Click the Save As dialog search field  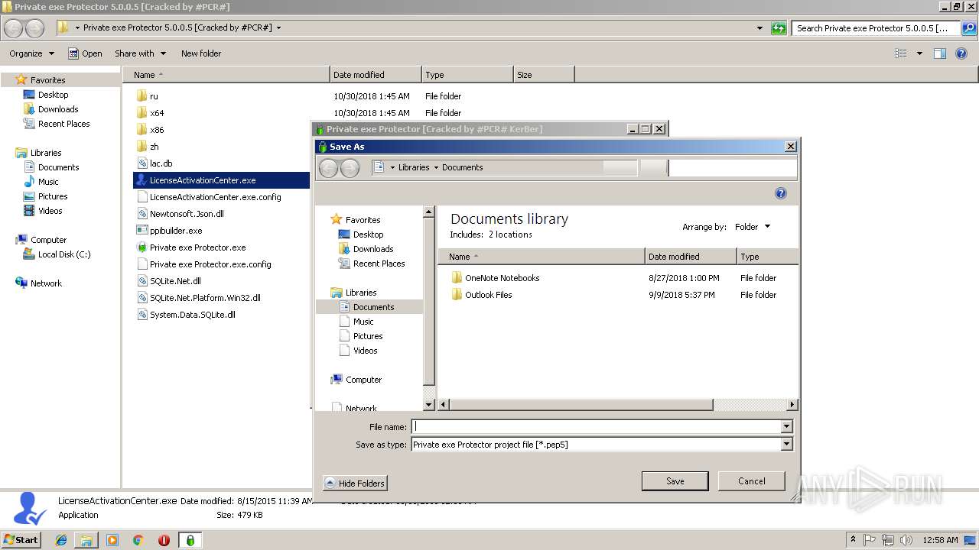tap(732, 167)
